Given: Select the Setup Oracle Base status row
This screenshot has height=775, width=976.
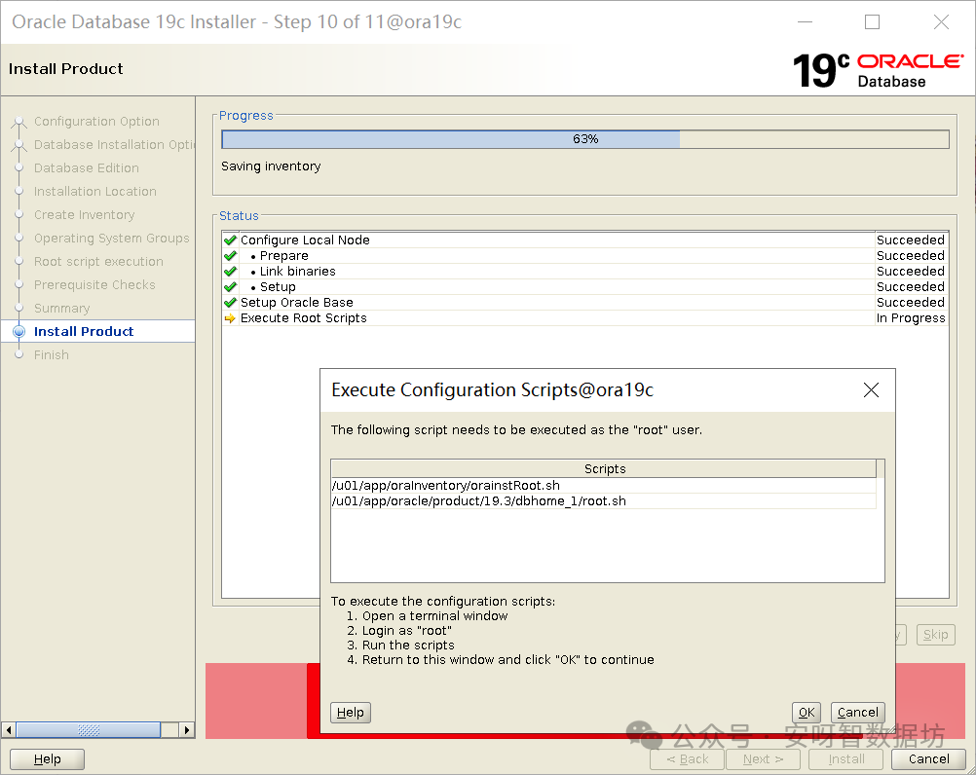Looking at the screenshot, I should pyautogui.click(x=585, y=302).
